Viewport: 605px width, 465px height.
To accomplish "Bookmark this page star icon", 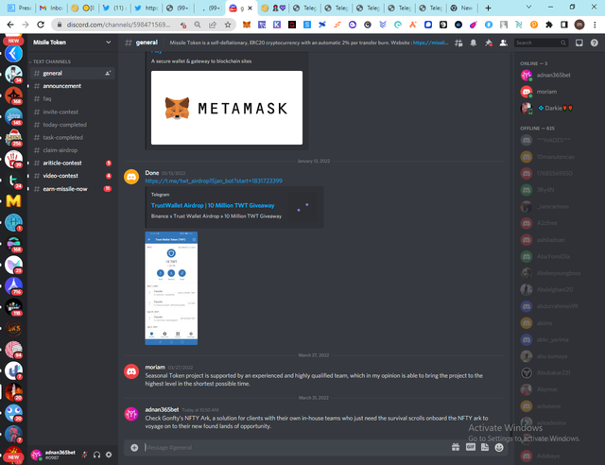I will [228, 25].
